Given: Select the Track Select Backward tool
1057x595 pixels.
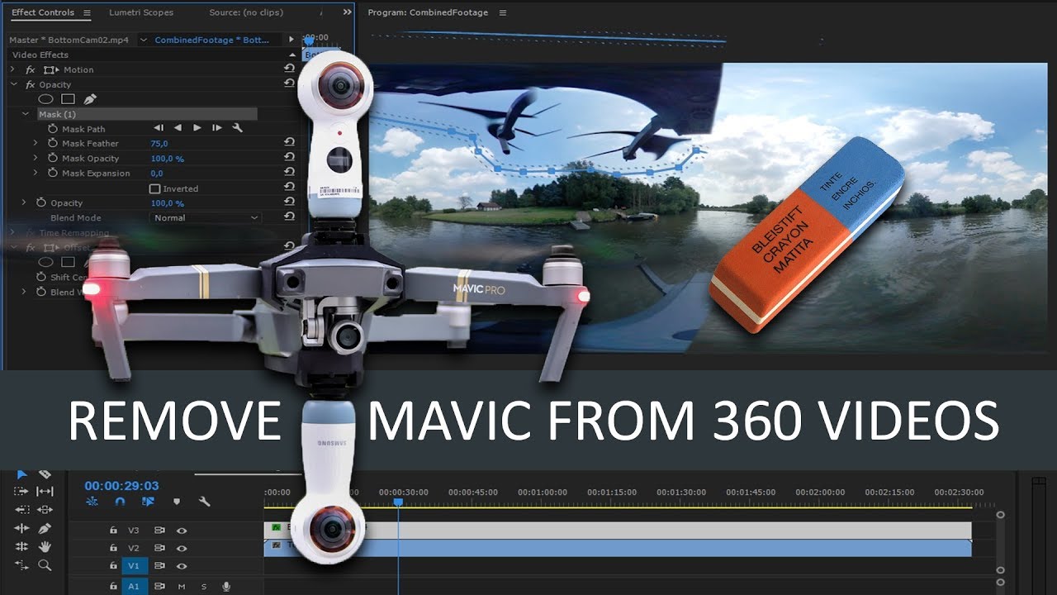Looking at the screenshot, I should (22, 510).
